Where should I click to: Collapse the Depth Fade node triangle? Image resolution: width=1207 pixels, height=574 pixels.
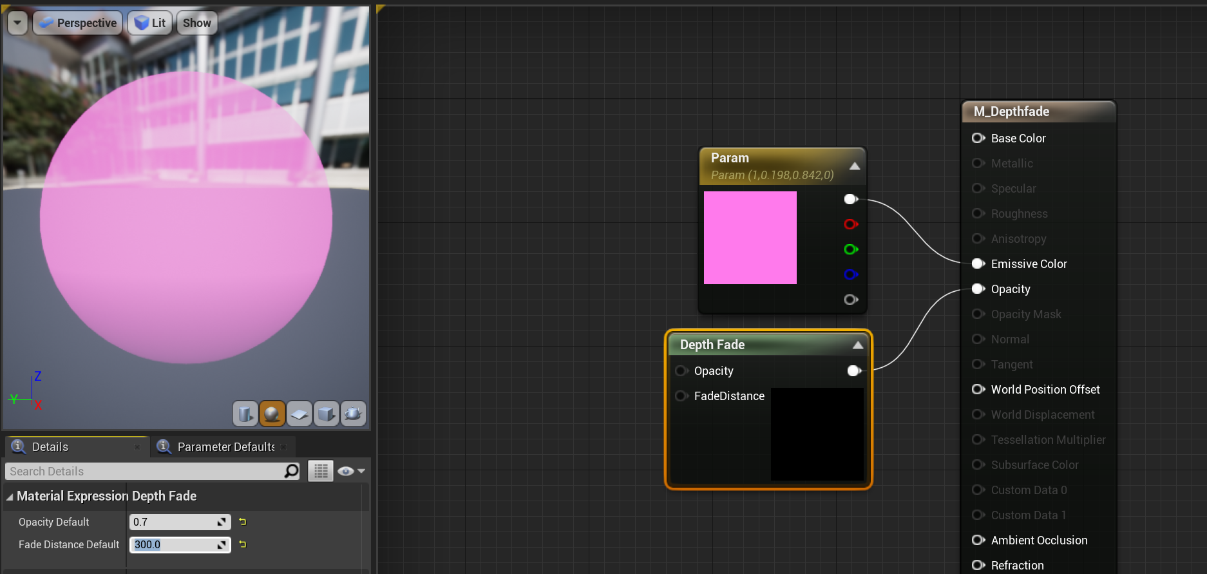point(857,345)
